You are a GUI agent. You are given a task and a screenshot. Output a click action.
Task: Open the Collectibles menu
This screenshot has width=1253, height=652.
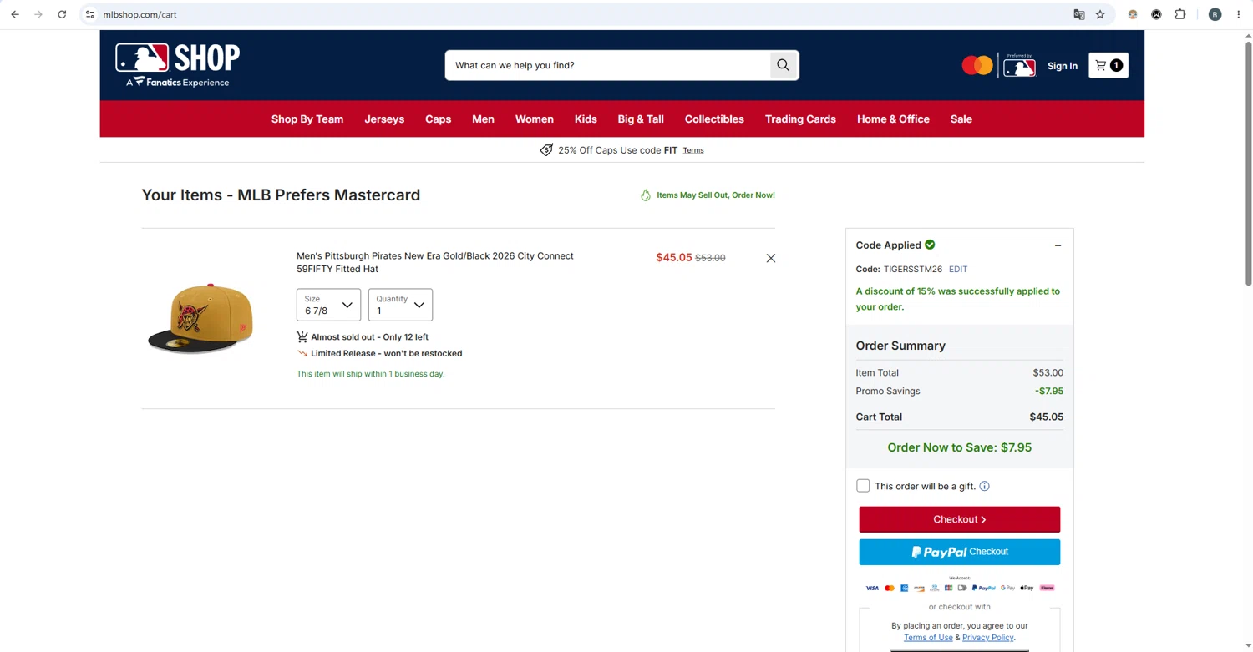click(714, 119)
